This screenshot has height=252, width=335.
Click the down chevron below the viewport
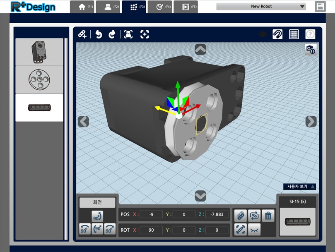click(x=200, y=196)
